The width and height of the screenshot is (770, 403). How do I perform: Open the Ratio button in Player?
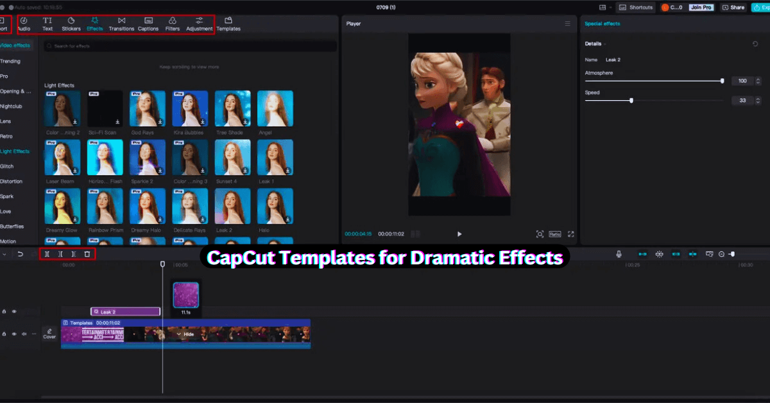pyautogui.click(x=554, y=234)
